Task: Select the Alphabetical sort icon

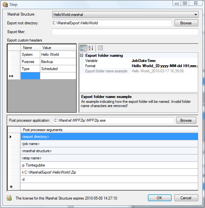Action: point(91,48)
